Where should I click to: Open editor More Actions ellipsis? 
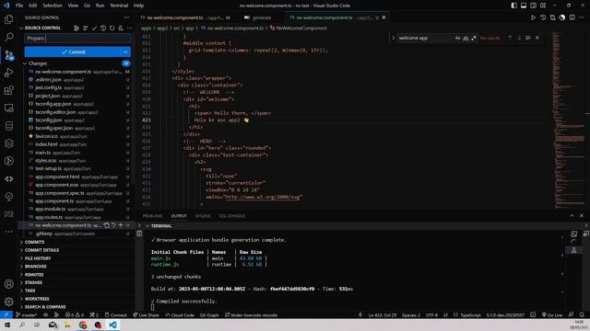coord(582,17)
